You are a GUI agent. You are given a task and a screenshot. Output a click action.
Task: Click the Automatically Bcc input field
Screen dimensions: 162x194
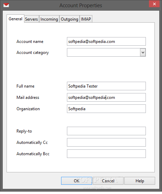106,154
